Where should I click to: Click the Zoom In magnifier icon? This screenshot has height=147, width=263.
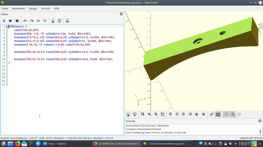tap(149, 114)
